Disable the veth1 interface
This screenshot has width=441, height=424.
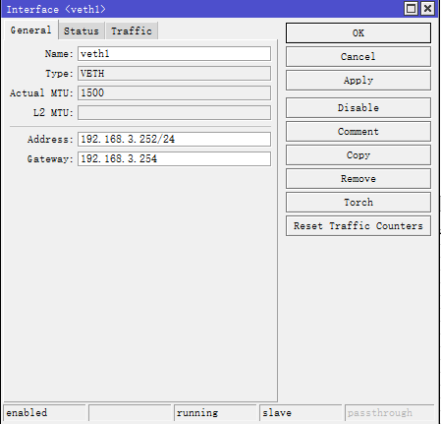coord(358,107)
